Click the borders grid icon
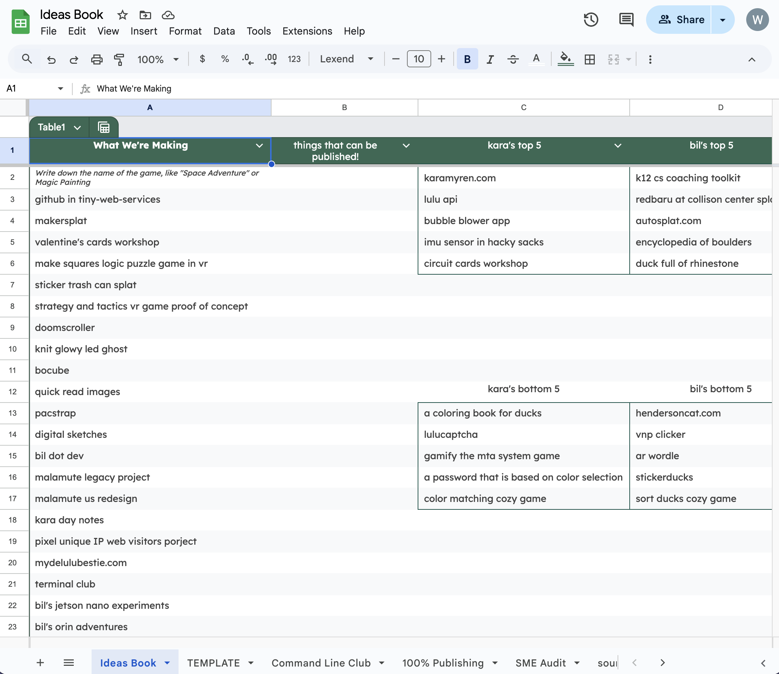 [x=589, y=59]
